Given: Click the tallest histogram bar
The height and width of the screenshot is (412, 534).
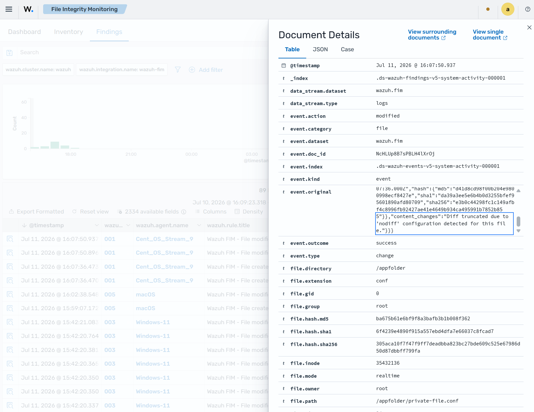Looking at the screenshot, I should (x=55, y=145).
